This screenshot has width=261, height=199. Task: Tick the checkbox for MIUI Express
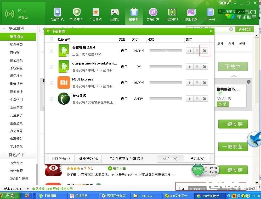coord(52,83)
